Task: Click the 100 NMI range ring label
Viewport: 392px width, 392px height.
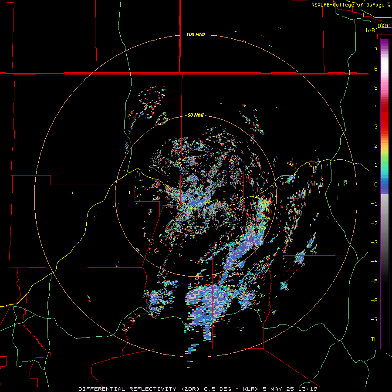Action: 196,34
